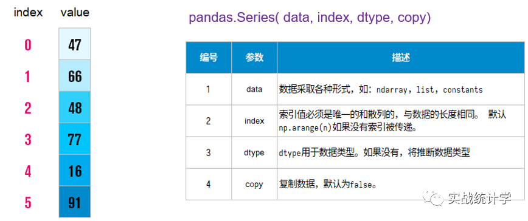Click the dtype parameter cell
Image resolution: width=528 pixels, height=221 pixels.
(254, 152)
